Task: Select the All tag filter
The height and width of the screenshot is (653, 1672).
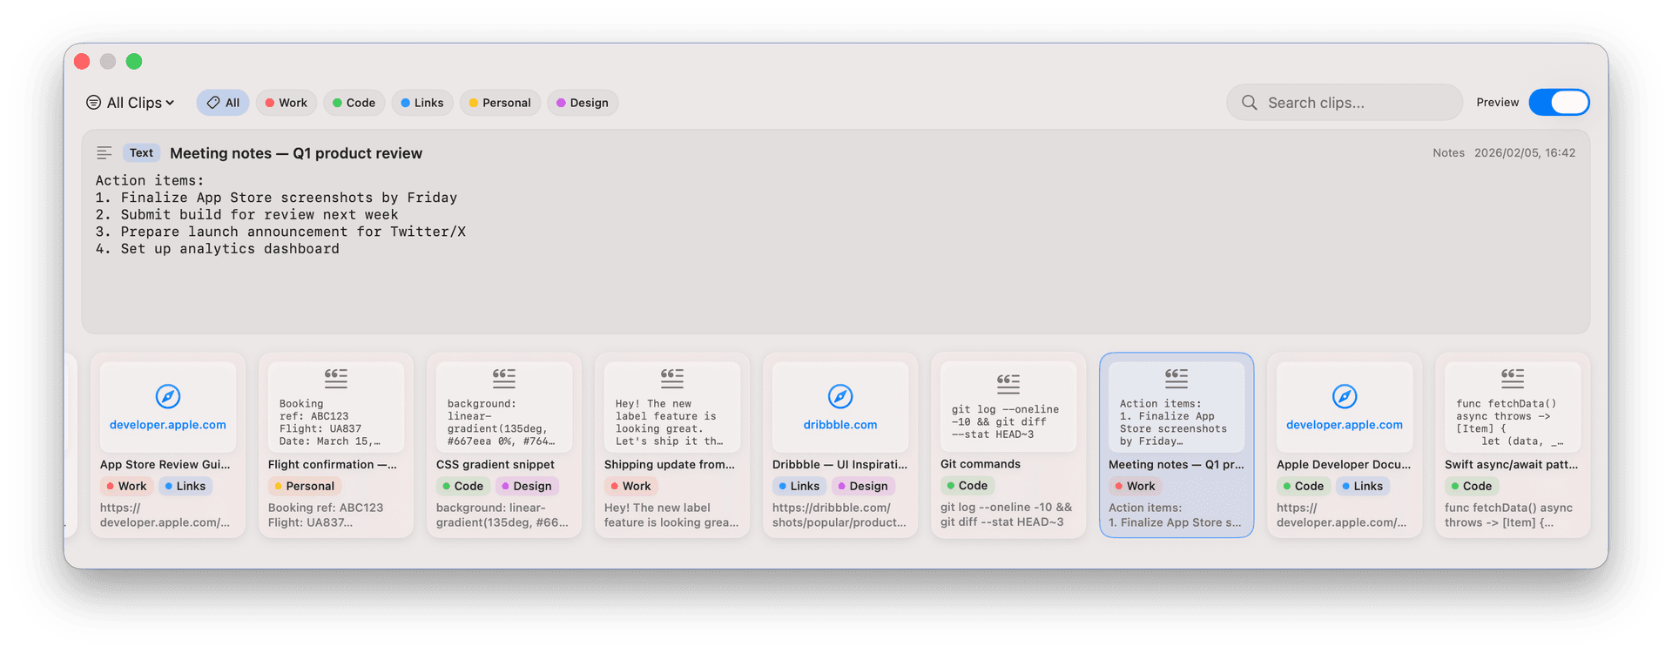Action: [223, 103]
